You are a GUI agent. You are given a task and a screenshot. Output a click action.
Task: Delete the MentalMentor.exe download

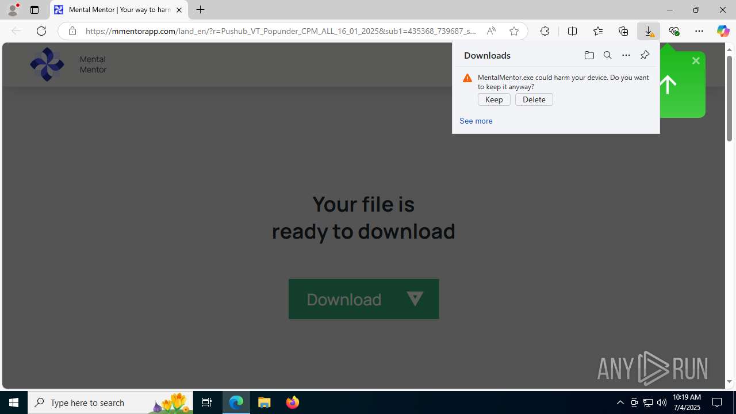click(x=534, y=99)
